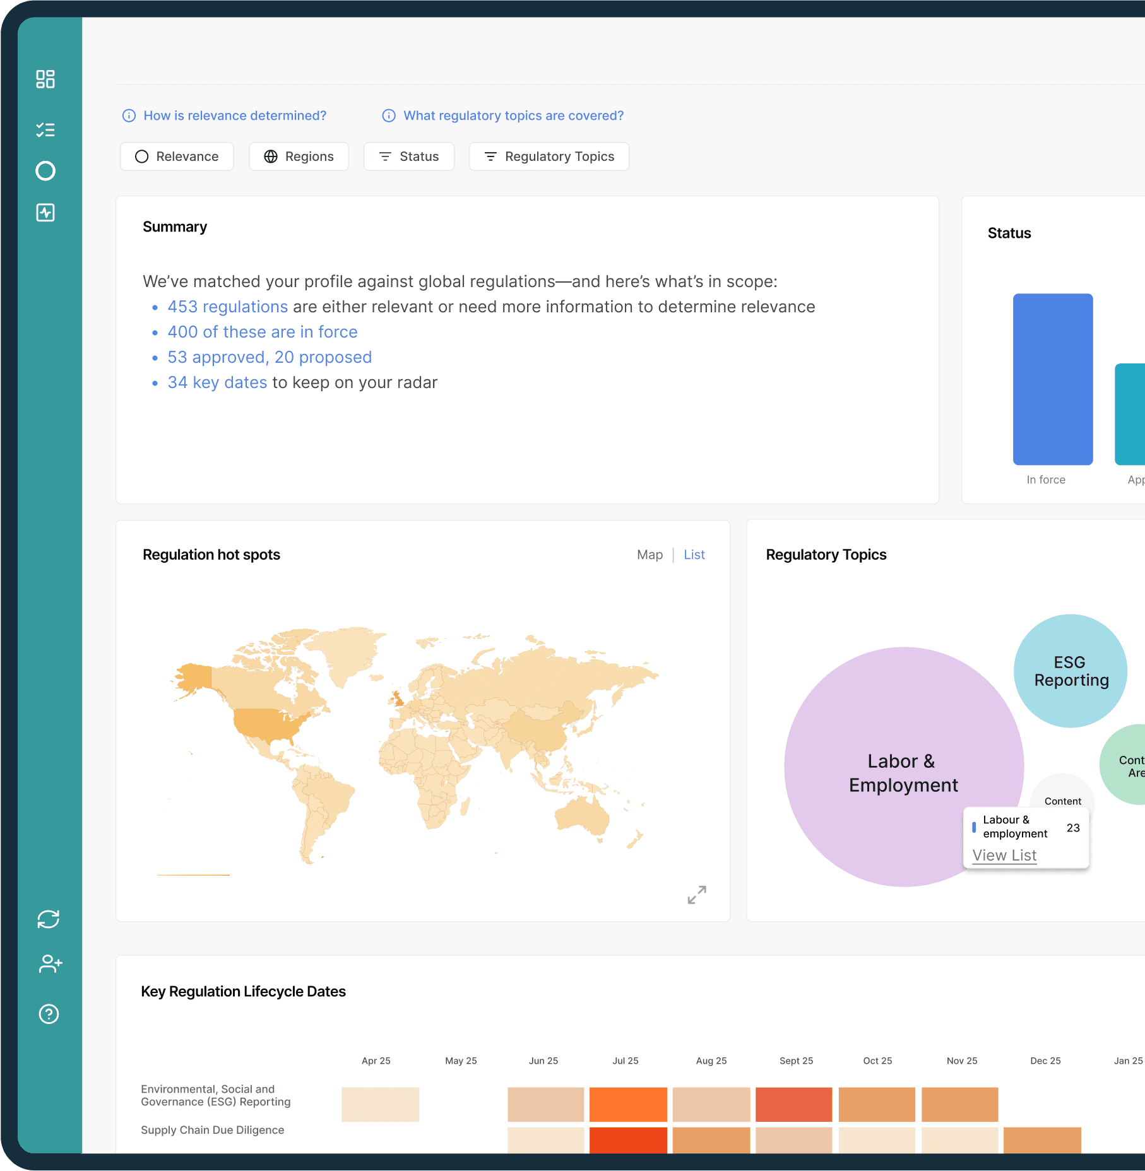Click the 'Sept 25' column header
The height and width of the screenshot is (1171, 1145).
(x=796, y=1061)
